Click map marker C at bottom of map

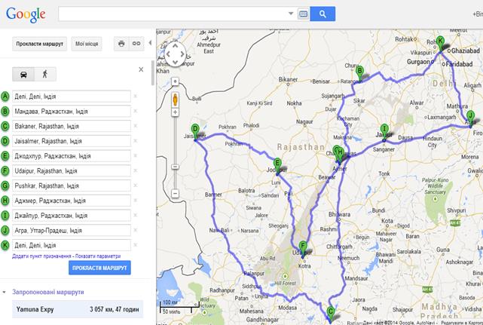331,314
